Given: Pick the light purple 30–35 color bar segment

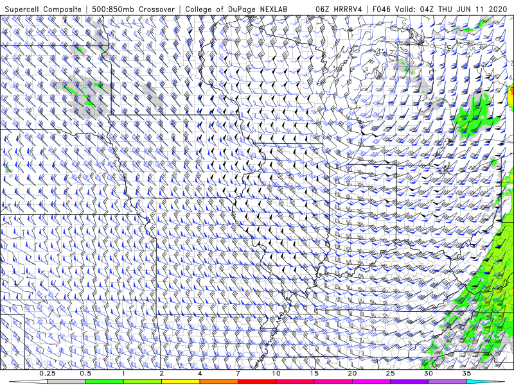Looking at the screenshot, I should click(x=447, y=382).
